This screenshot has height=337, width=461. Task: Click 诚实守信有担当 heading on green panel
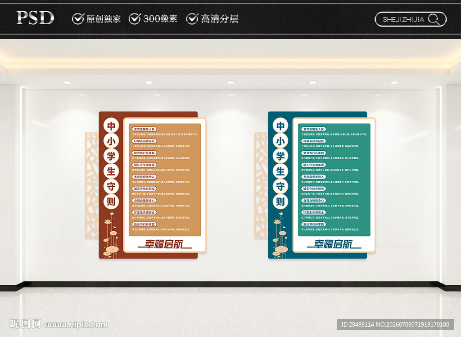313,189
